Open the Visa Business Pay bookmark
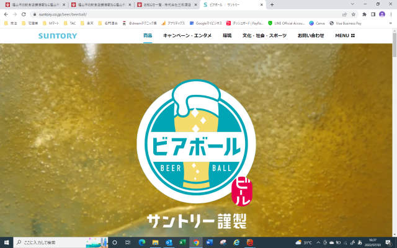The height and width of the screenshot is (248, 397). pos(346,24)
